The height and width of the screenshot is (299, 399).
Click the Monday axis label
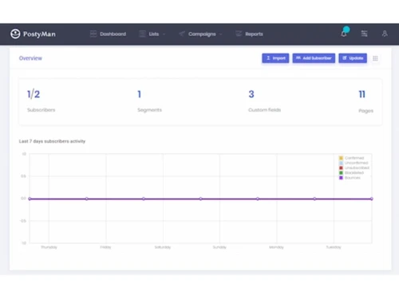276,247
